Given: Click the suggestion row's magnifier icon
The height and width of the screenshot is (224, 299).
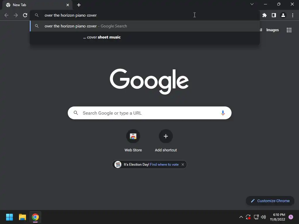Looking at the screenshot, I should (x=37, y=26).
